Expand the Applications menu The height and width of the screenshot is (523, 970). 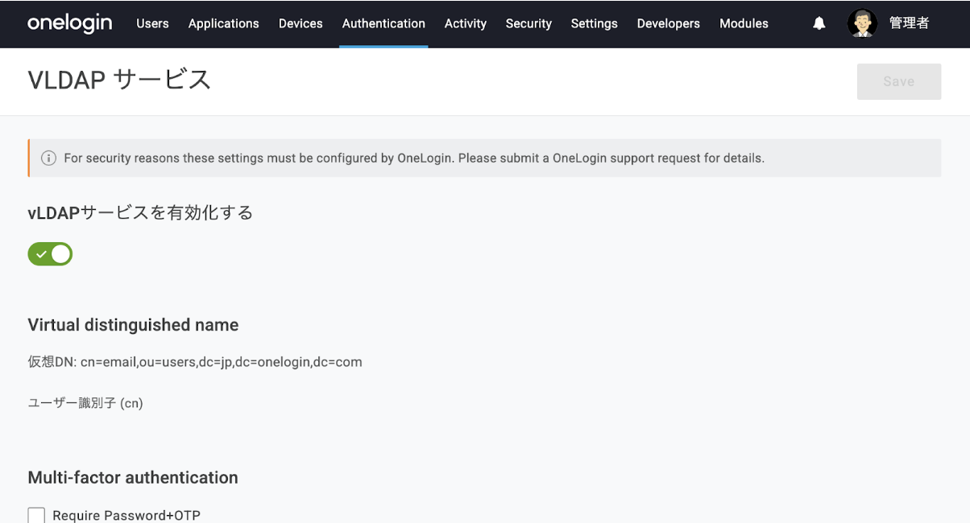point(223,23)
